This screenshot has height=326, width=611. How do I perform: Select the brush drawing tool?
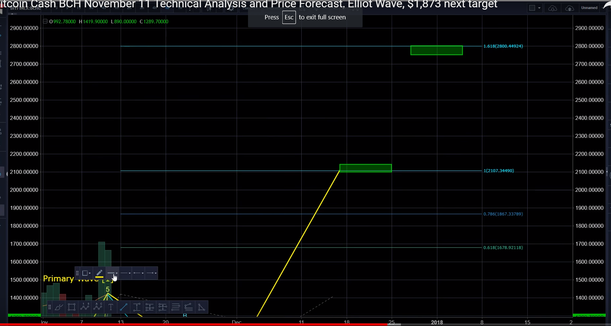(59, 307)
